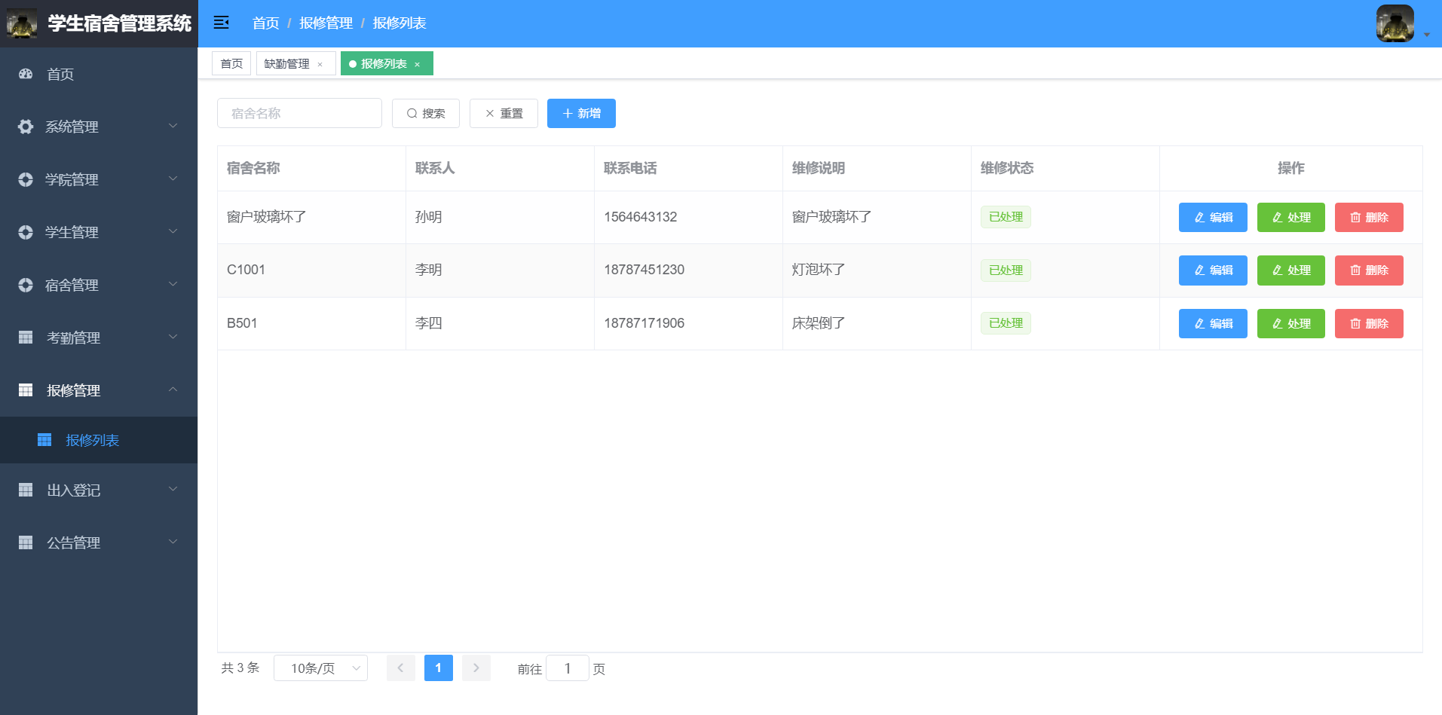Image resolution: width=1442 pixels, height=715 pixels.
Task: Click the 宿舍管理 sidebar icon
Action: pyautogui.click(x=26, y=285)
